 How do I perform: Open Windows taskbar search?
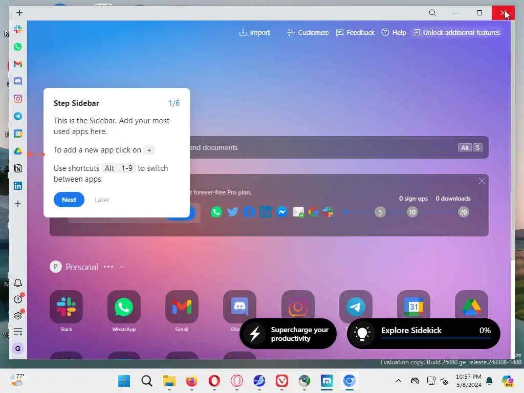click(147, 381)
